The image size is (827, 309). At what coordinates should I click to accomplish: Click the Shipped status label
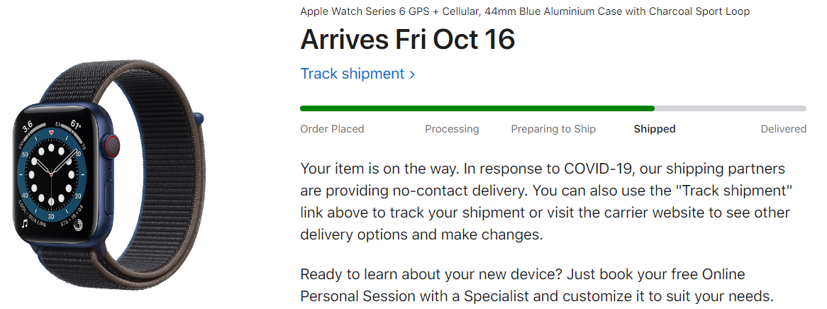(655, 129)
